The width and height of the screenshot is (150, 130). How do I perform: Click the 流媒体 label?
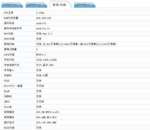(8, 96)
